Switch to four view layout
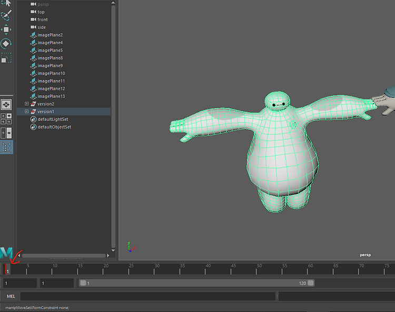The image size is (395, 312). click(6, 119)
